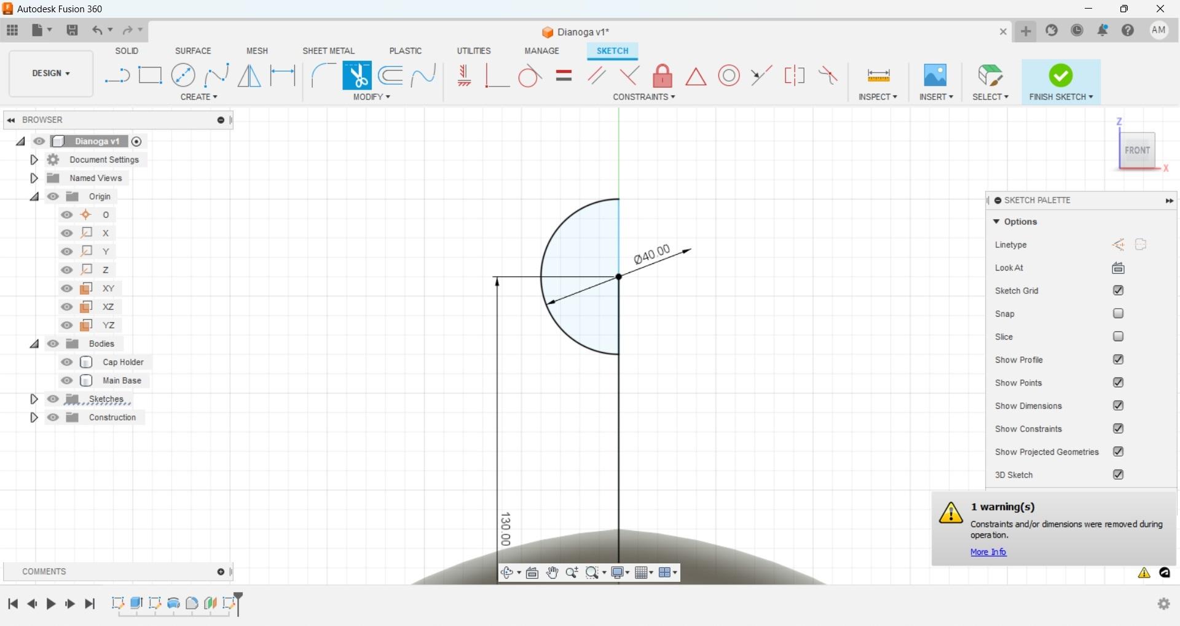This screenshot has height=626, width=1180.
Task: Toggle the 3D Sketch checkbox
Action: coord(1119,474)
